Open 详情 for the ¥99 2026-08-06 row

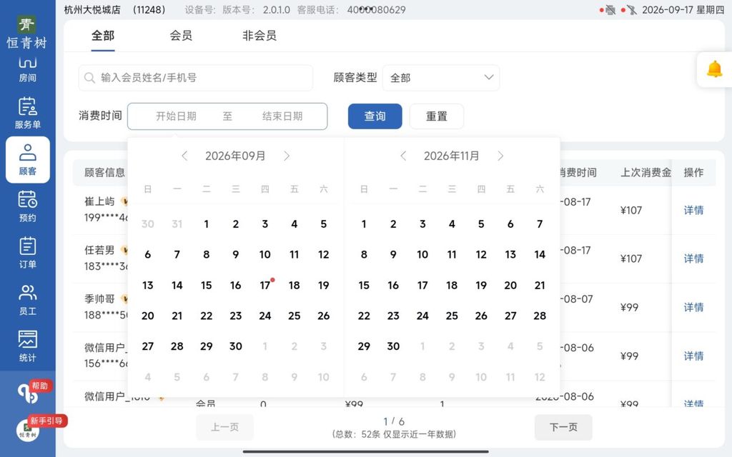(693, 356)
